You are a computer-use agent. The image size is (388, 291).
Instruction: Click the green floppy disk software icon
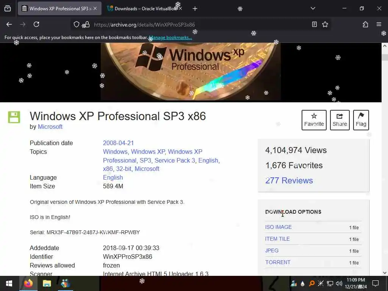click(14, 117)
